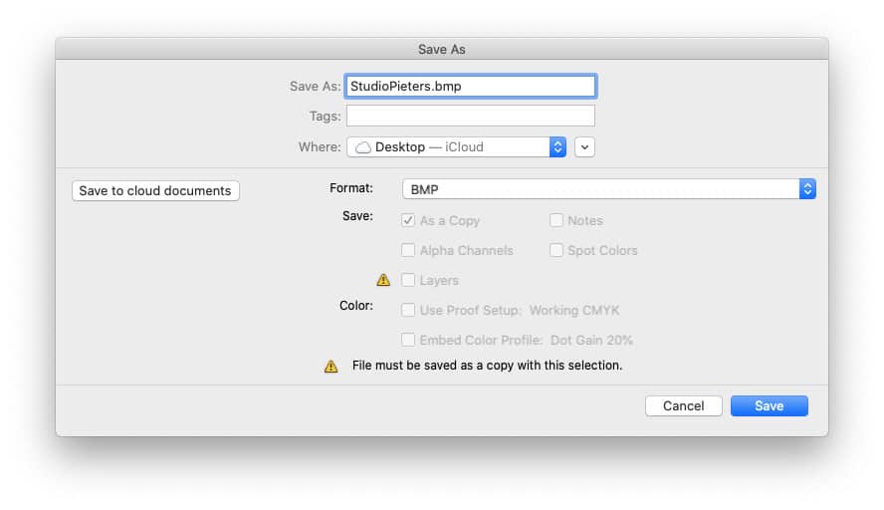Screen dimensions: 884x510
Task: Expand the file browser with chevron button
Action: pos(584,147)
